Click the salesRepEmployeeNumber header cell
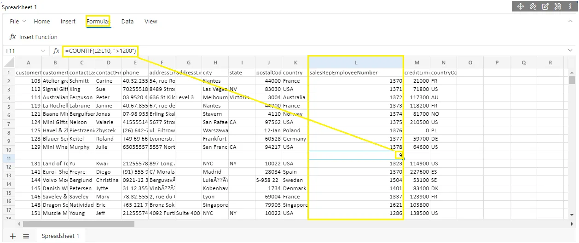 (356, 73)
